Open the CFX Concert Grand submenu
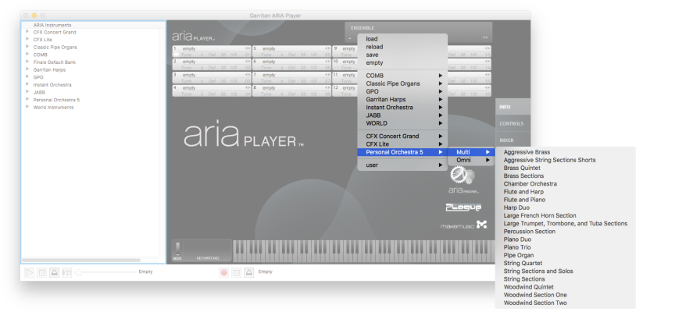The image size is (693, 312). click(402, 136)
